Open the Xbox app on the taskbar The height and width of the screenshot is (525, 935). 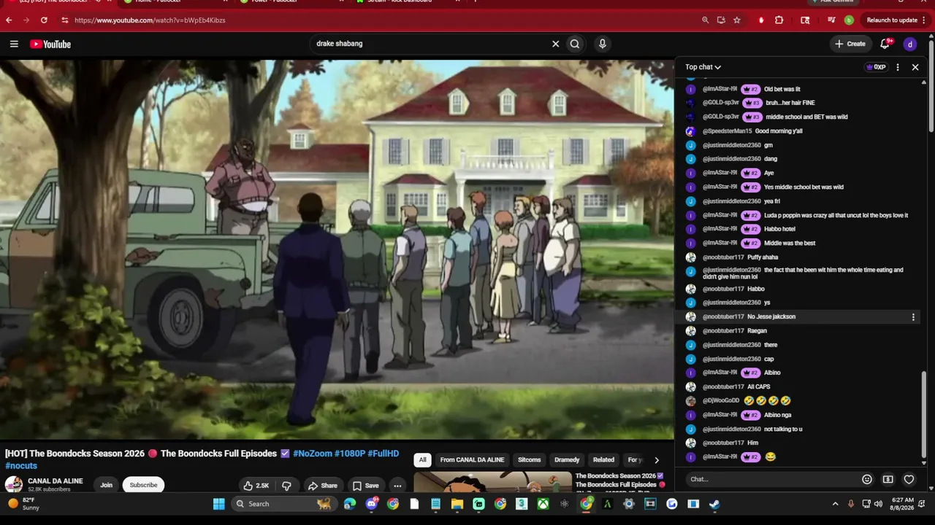543,504
